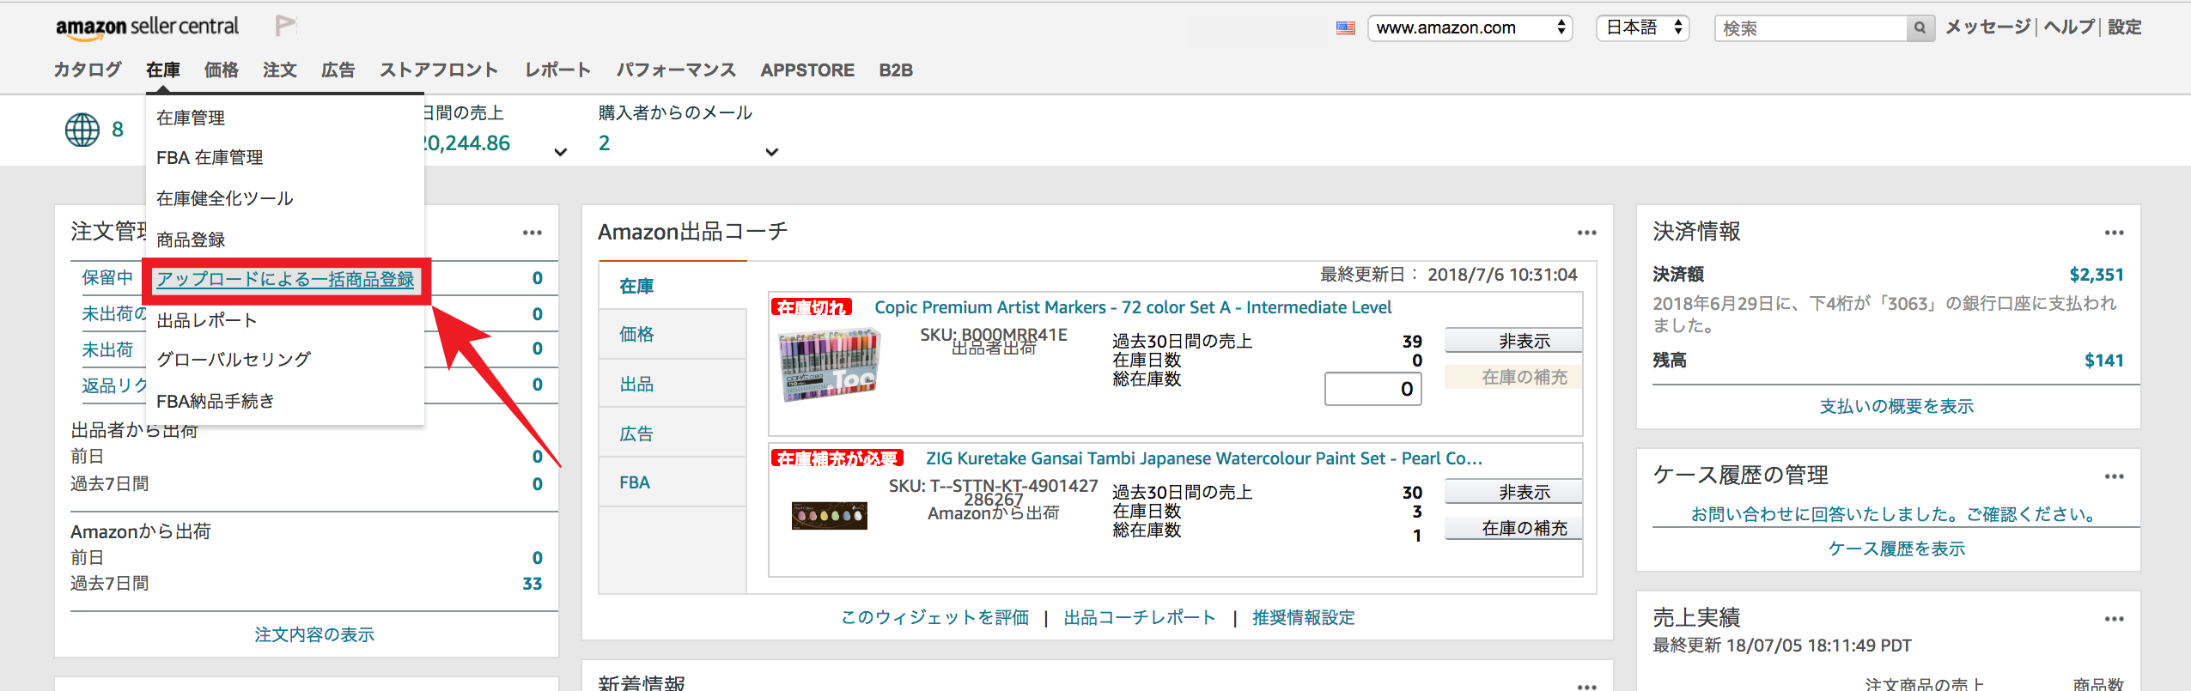The height and width of the screenshot is (691, 2191).
Task: Open the 広告 menu
Action: (338, 70)
